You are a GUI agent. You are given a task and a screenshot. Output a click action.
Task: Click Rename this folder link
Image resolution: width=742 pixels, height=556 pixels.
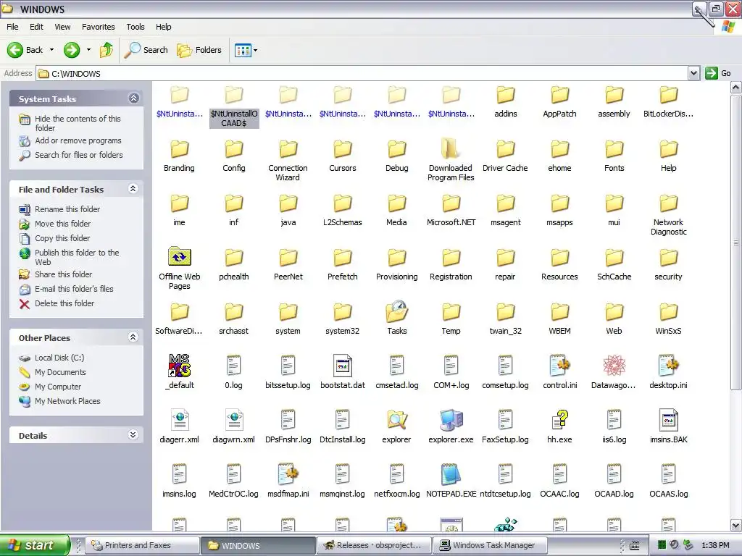(67, 209)
